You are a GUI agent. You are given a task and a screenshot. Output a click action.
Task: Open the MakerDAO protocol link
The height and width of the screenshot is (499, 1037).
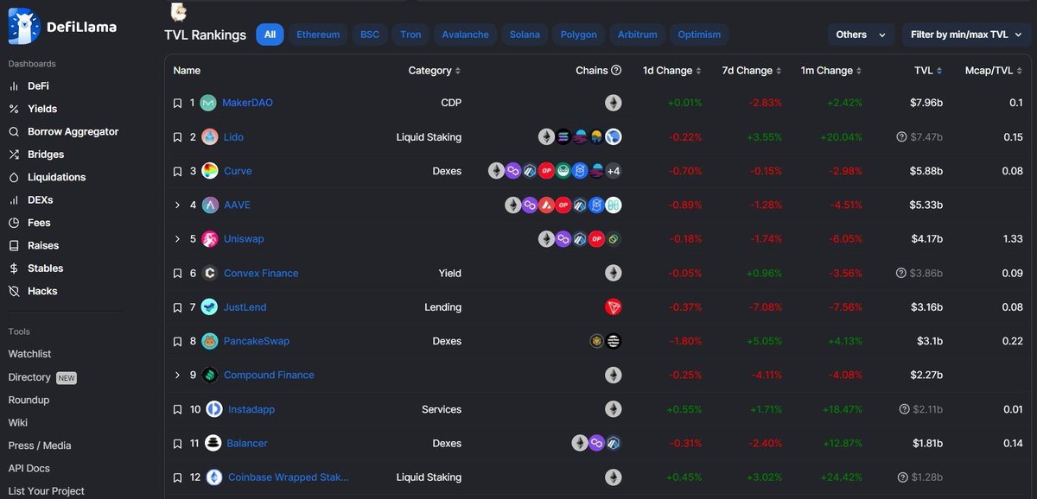(247, 104)
